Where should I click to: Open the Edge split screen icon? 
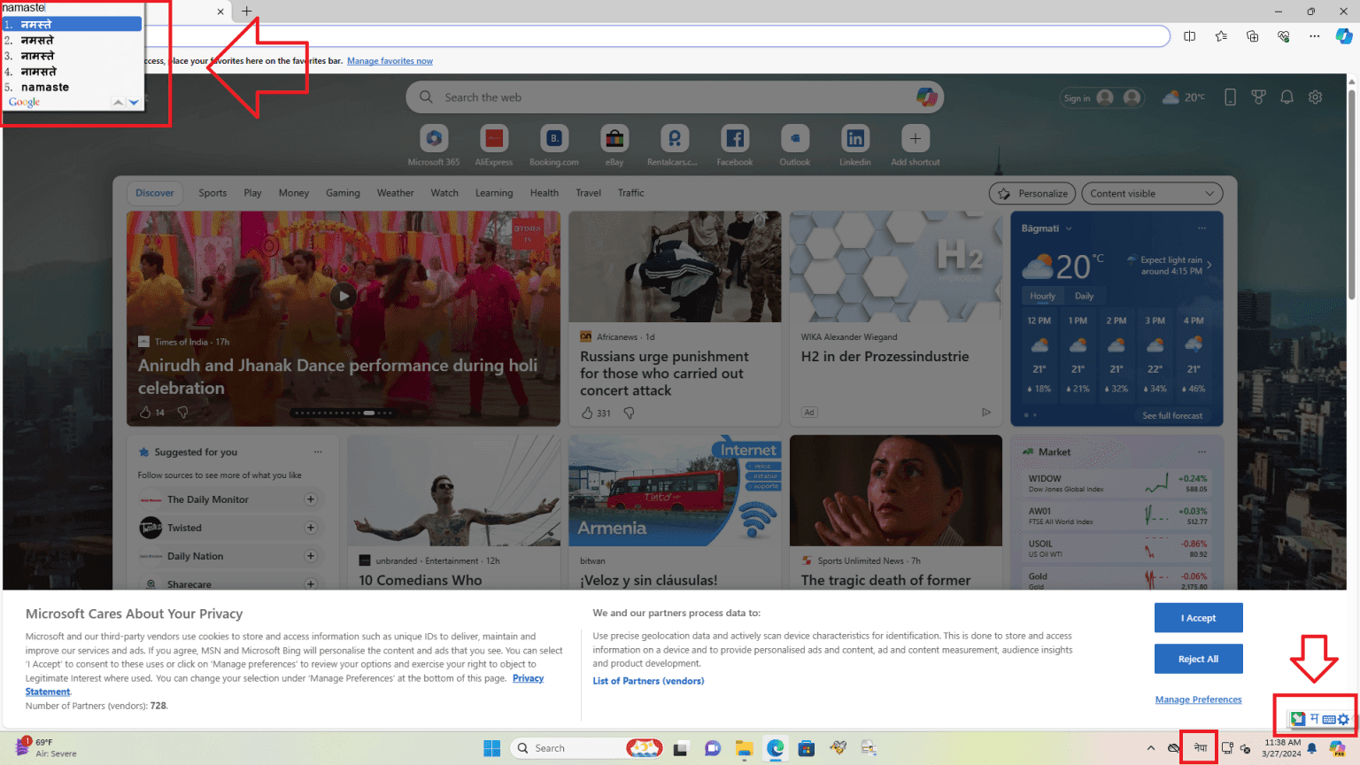click(1189, 36)
